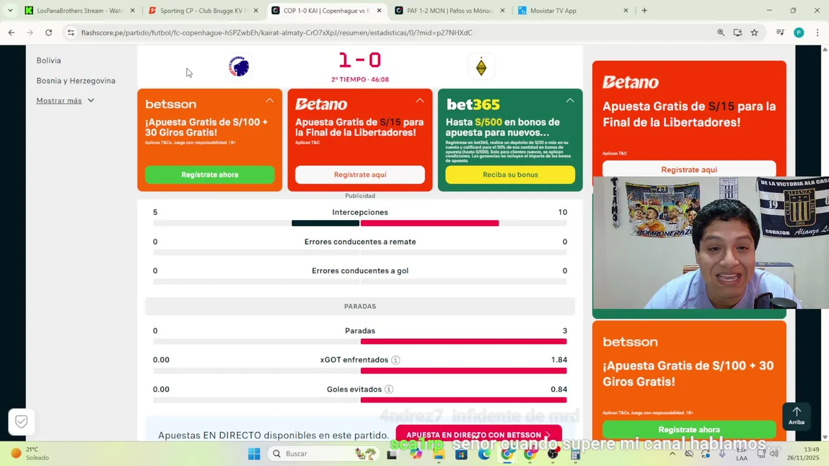
Task: Click the Kairat Almaty team crest
Action: 481,67
